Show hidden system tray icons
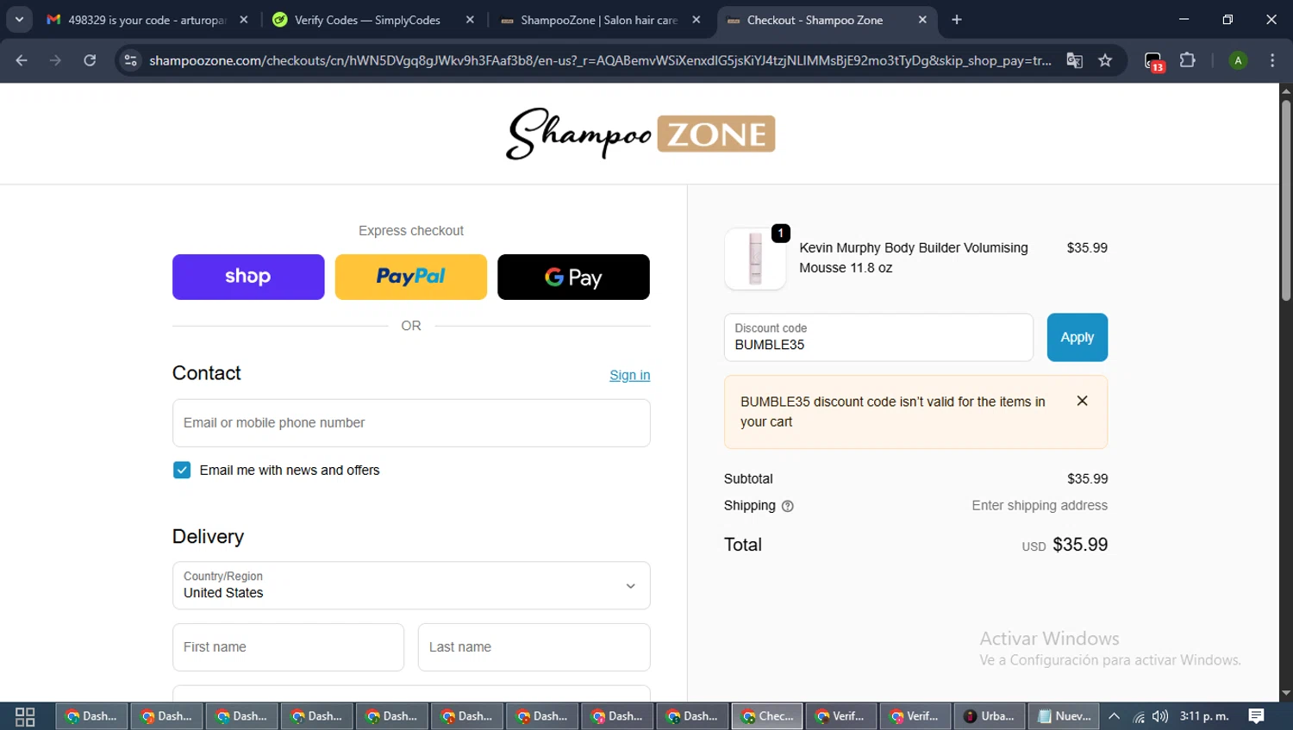The height and width of the screenshot is (730, 1293). [1114, 716]
